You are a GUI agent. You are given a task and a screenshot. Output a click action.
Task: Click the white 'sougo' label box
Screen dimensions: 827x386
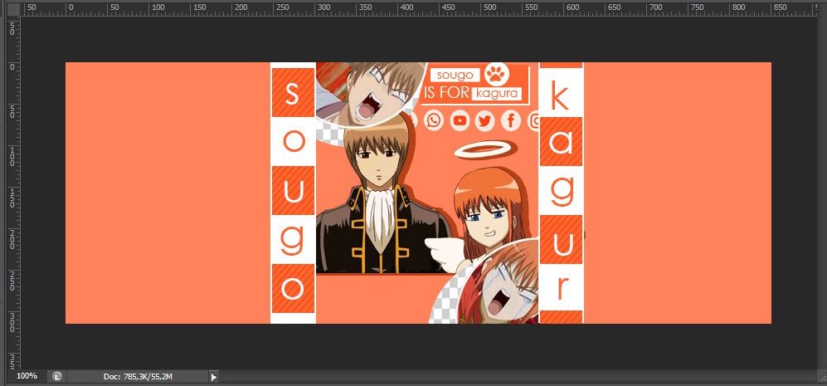[x=455, y=75]
